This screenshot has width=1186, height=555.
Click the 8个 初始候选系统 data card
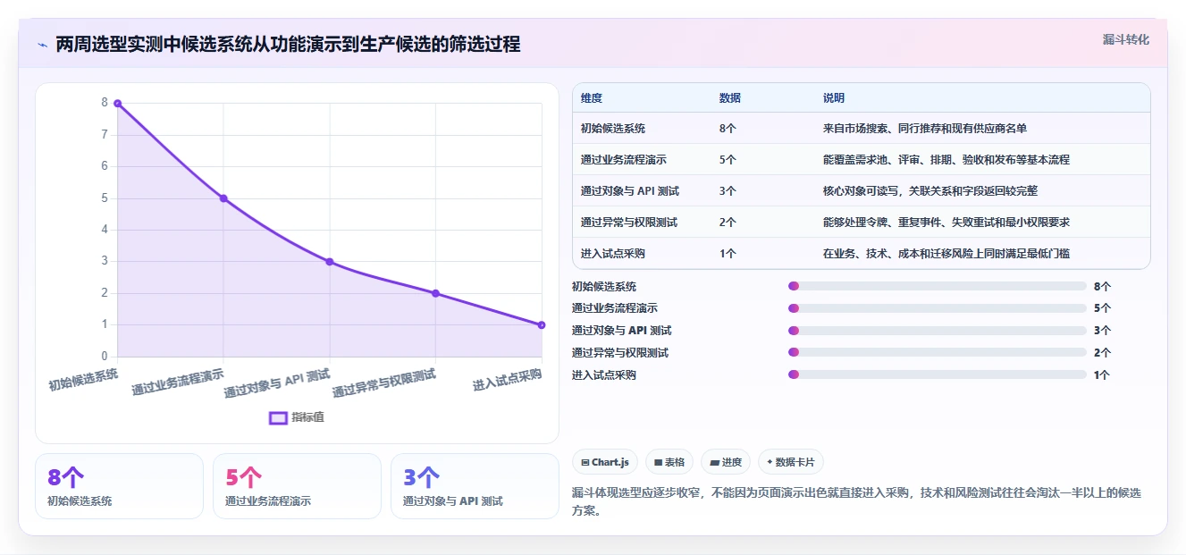[119, 486]
